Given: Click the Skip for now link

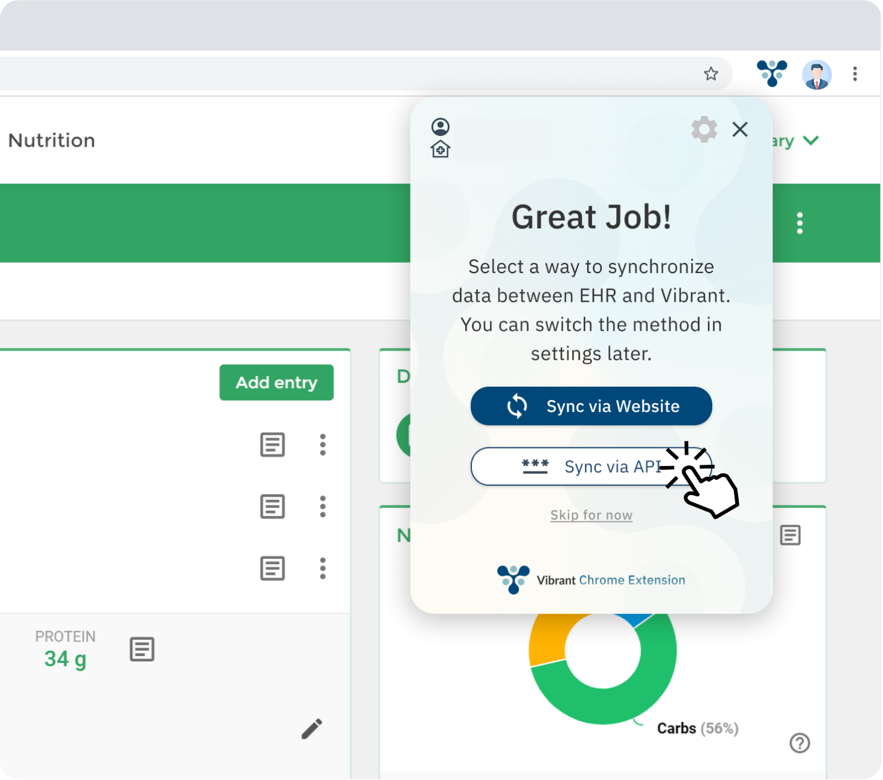Looking at the screenshot, I should click(591, 515).
